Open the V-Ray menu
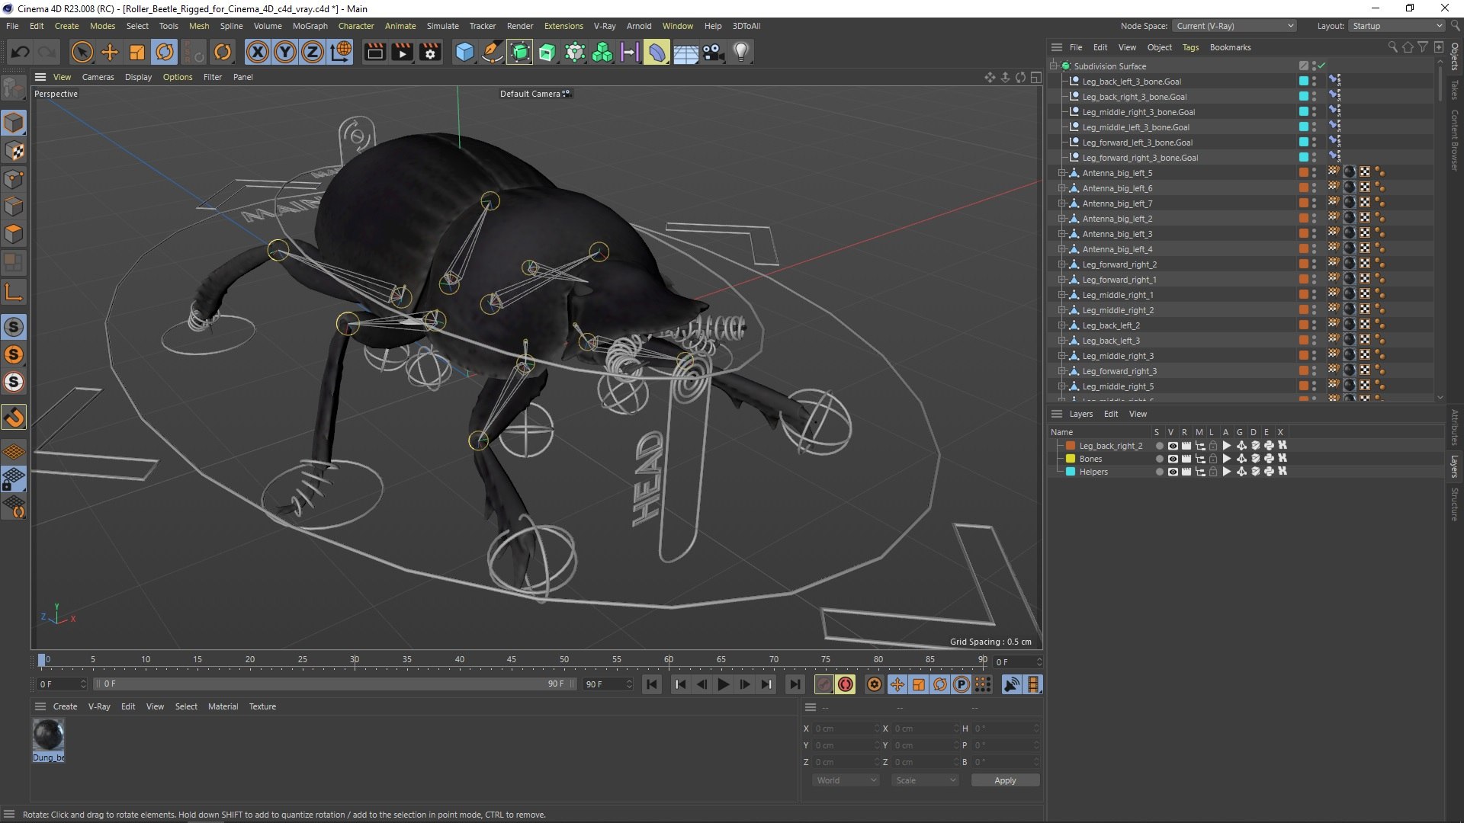1464x823 pixels. [x=605, y=26]
